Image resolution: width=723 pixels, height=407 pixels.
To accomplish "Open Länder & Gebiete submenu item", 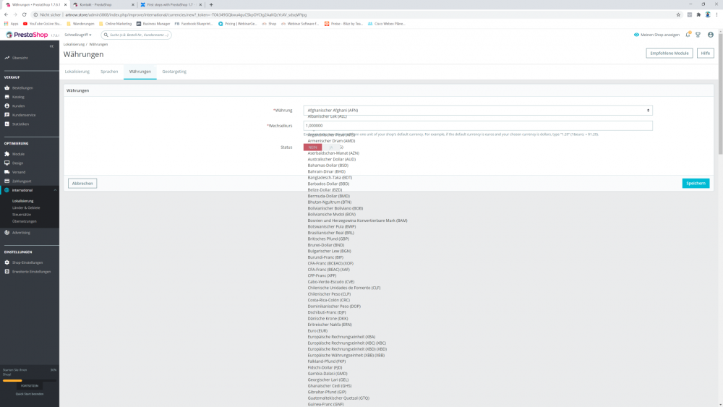I will click(x=26, y=208).
